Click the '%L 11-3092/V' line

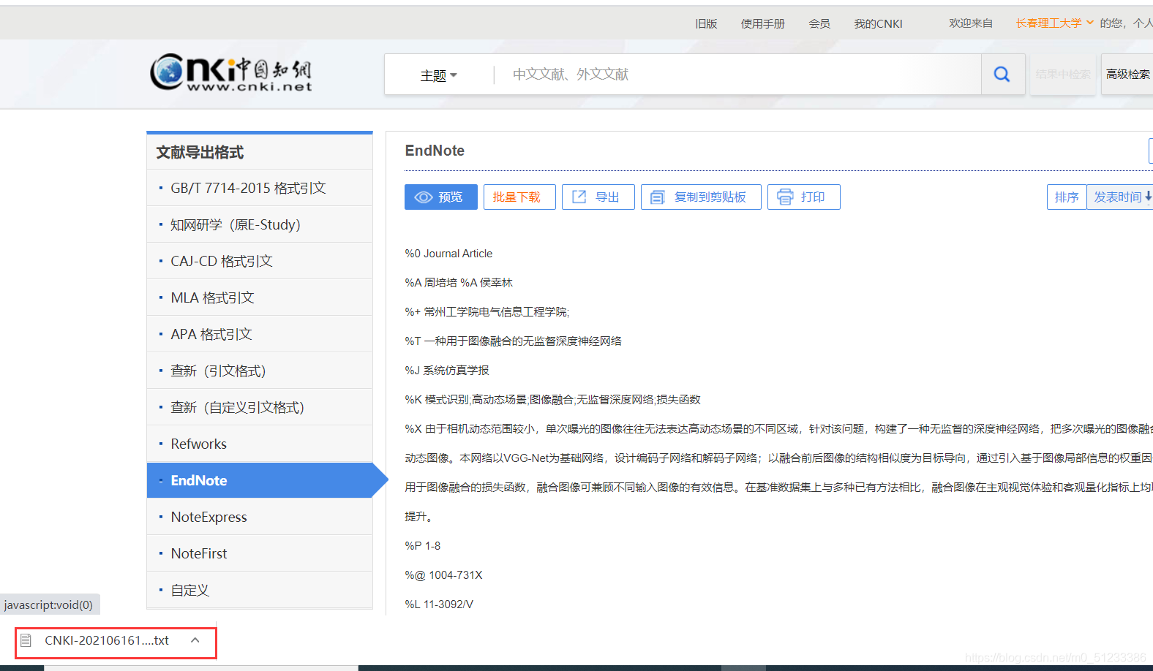pos(439,604)
